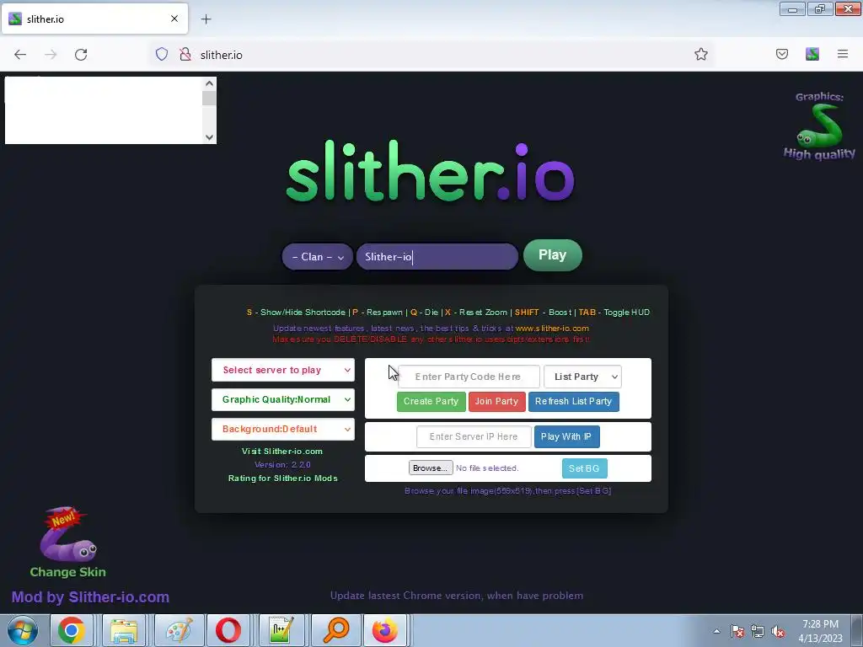
Task: Expand Select server to play dropdown
Action: pyautogui.click(x=283, y=371)
